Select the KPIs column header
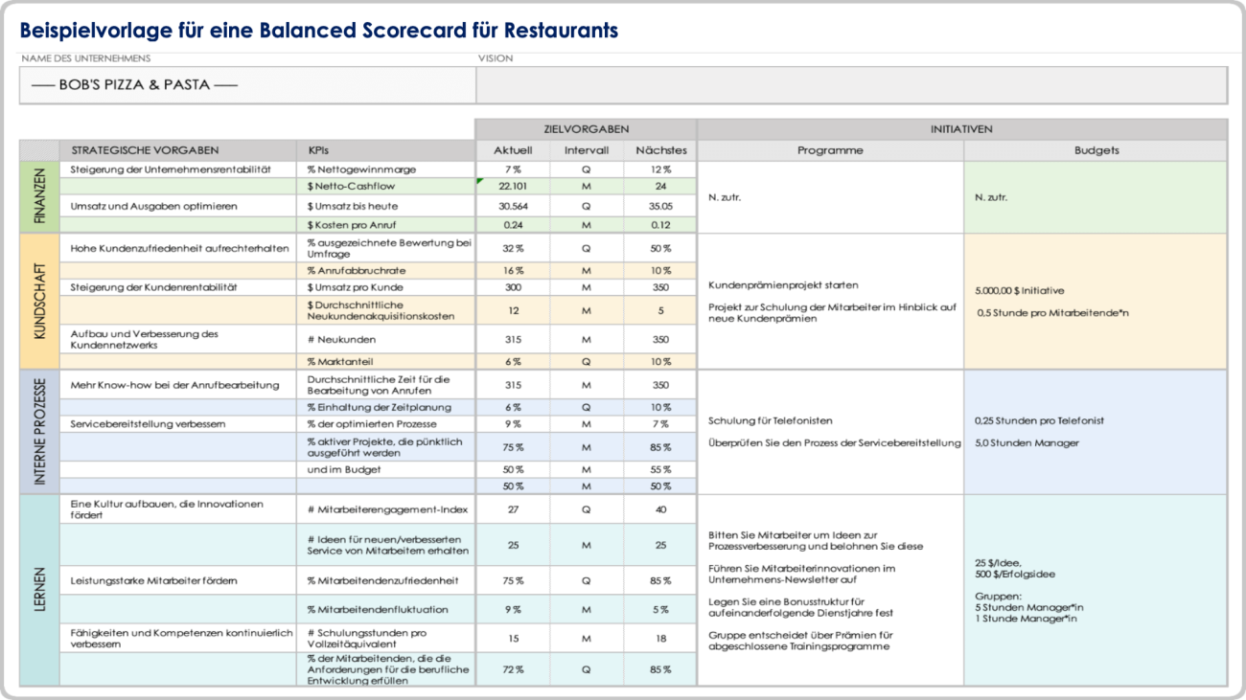Screen dimensions: 1246x700 pos(384,150)
